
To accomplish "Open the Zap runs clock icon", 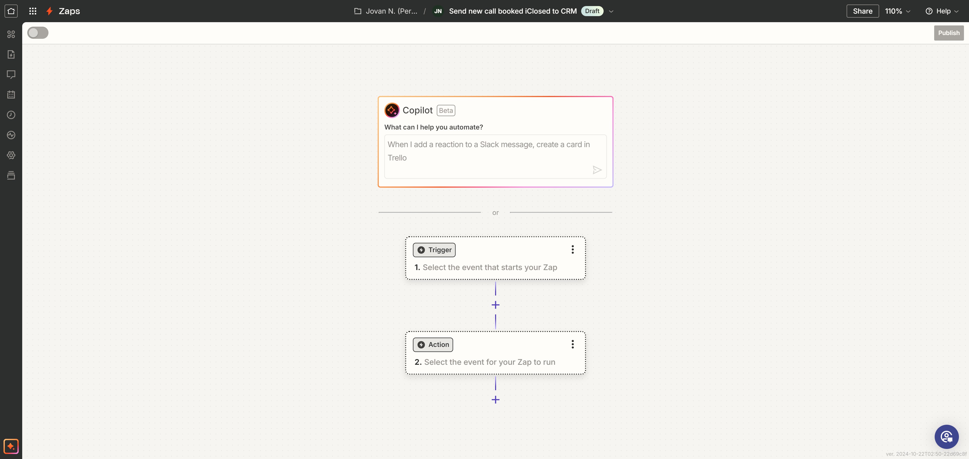I will 11,115.
